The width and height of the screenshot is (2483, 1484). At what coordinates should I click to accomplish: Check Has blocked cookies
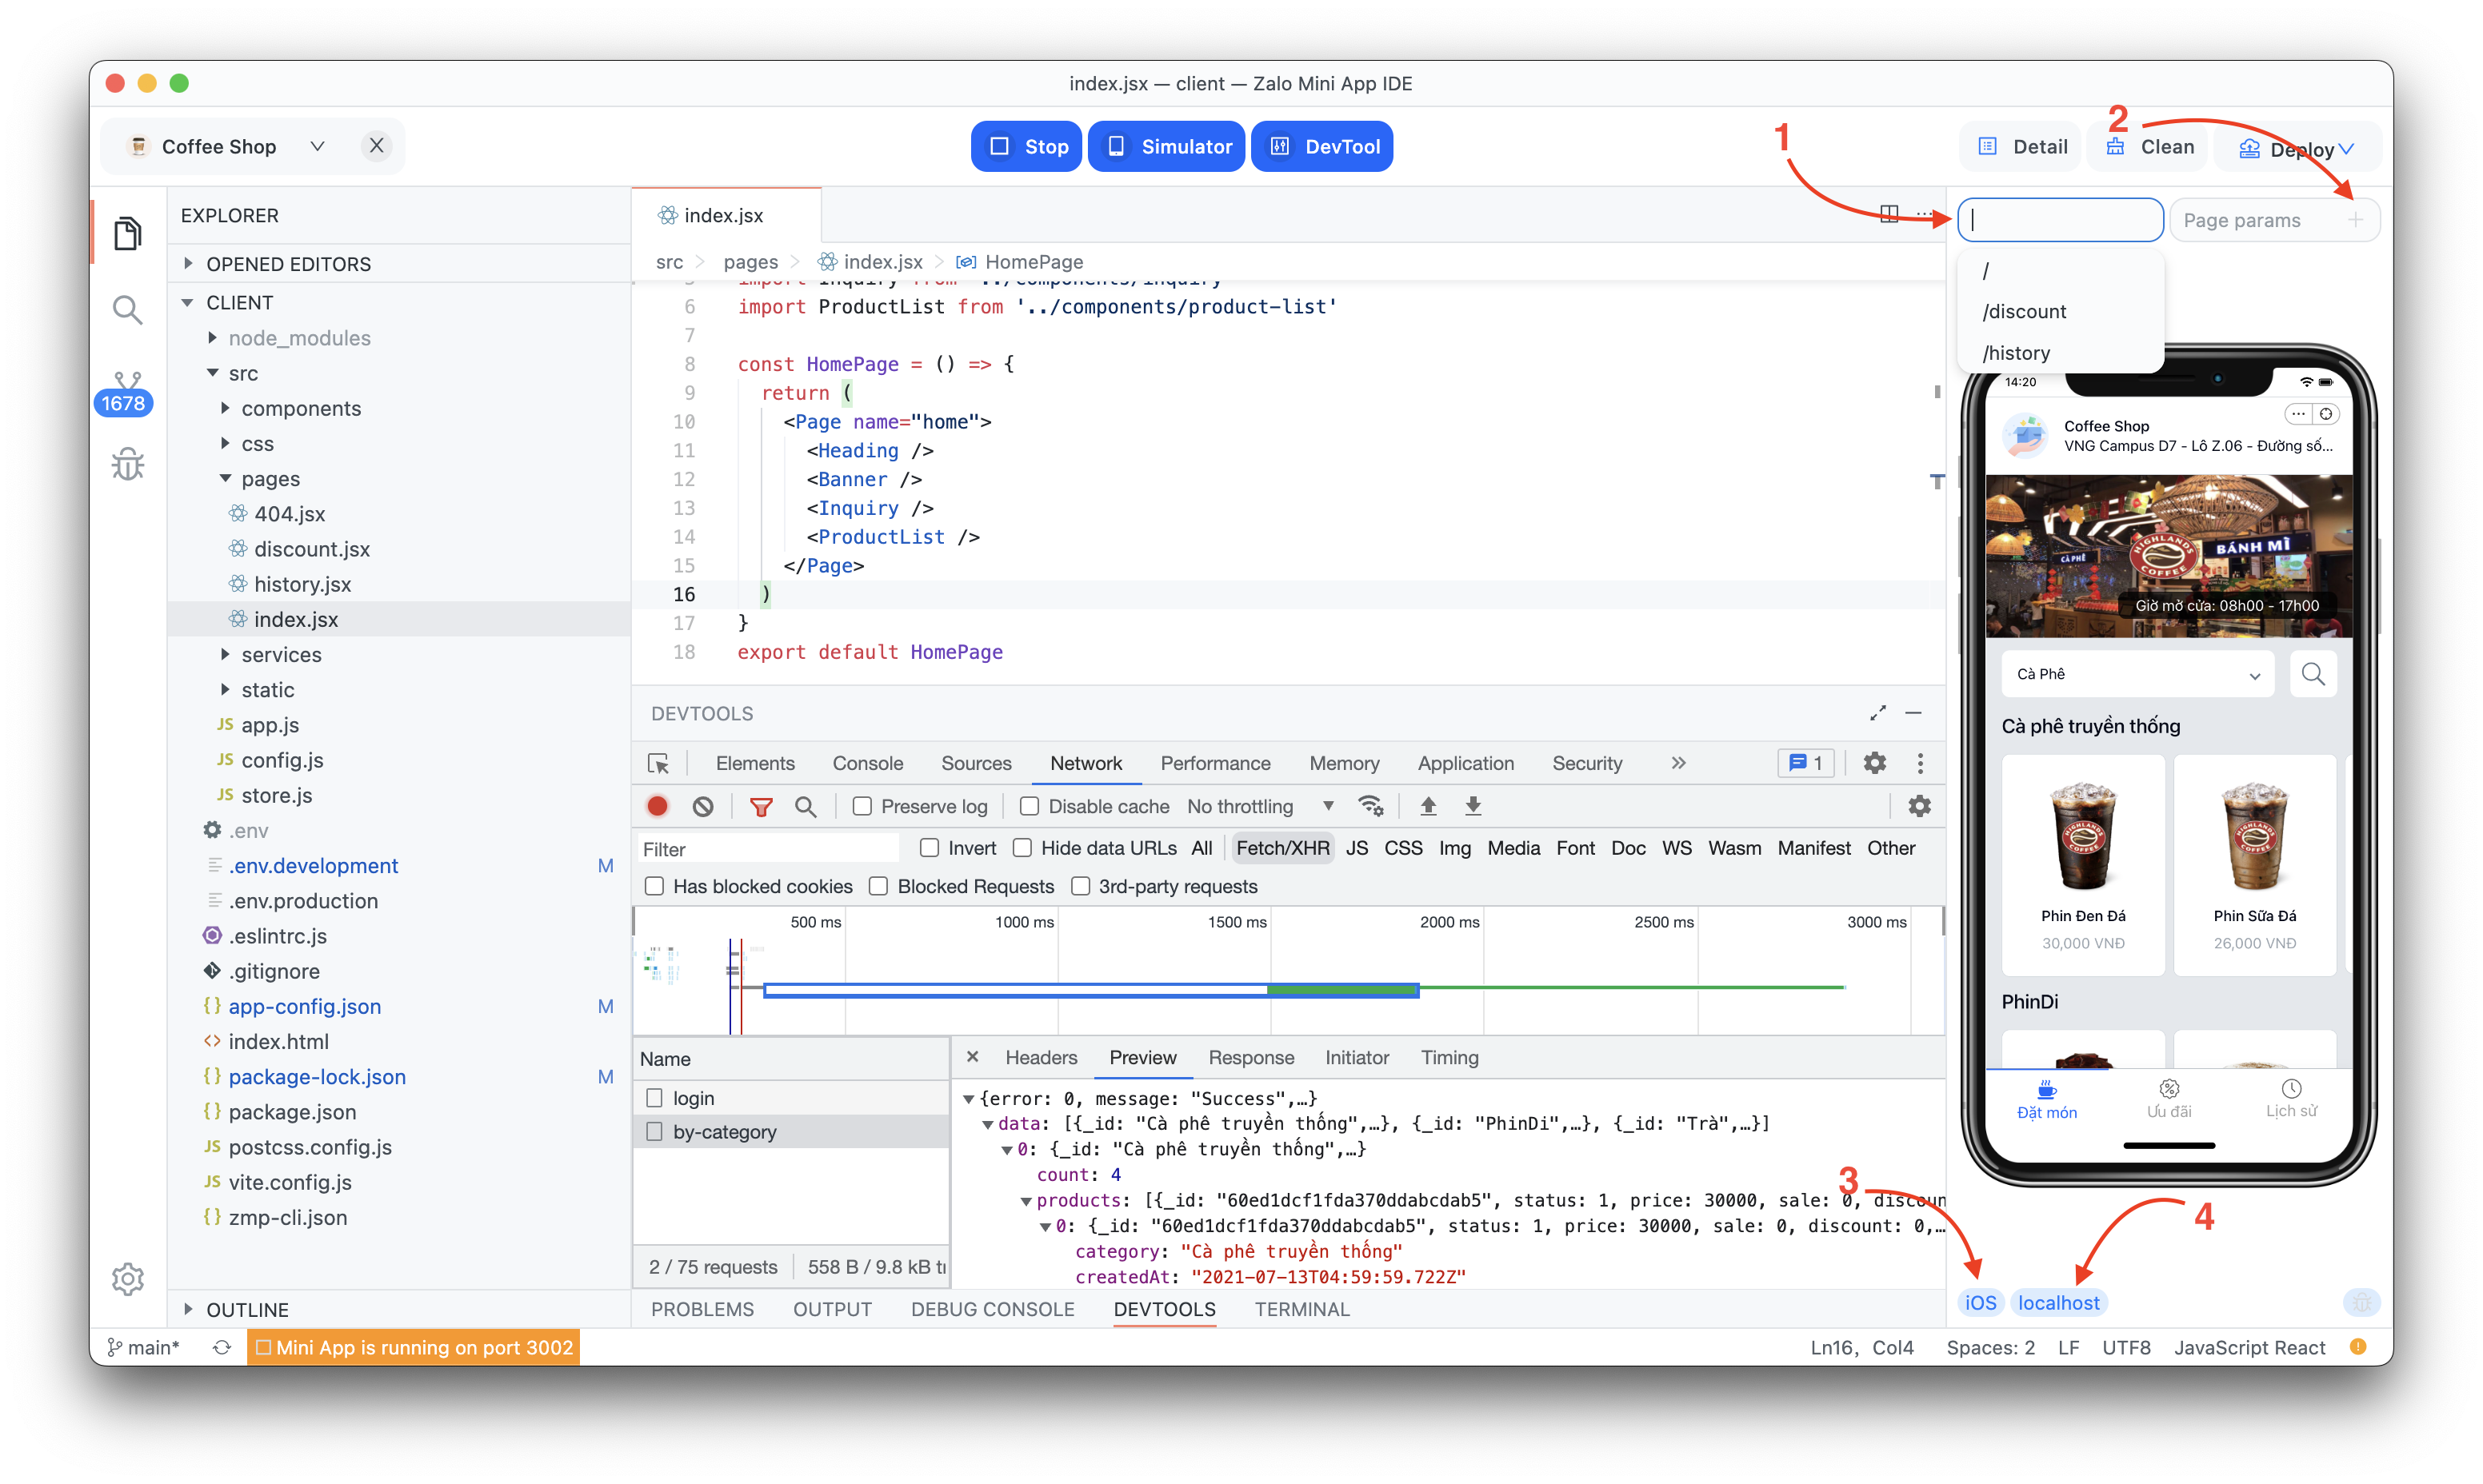[x=654, y=886]
